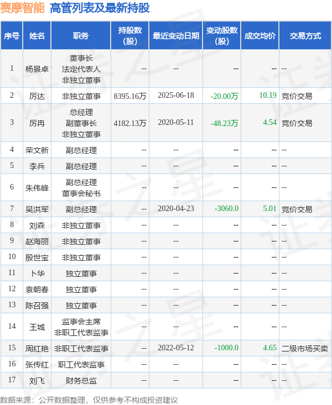Click the shareholding 8395.16万

[x=130, y=96]
